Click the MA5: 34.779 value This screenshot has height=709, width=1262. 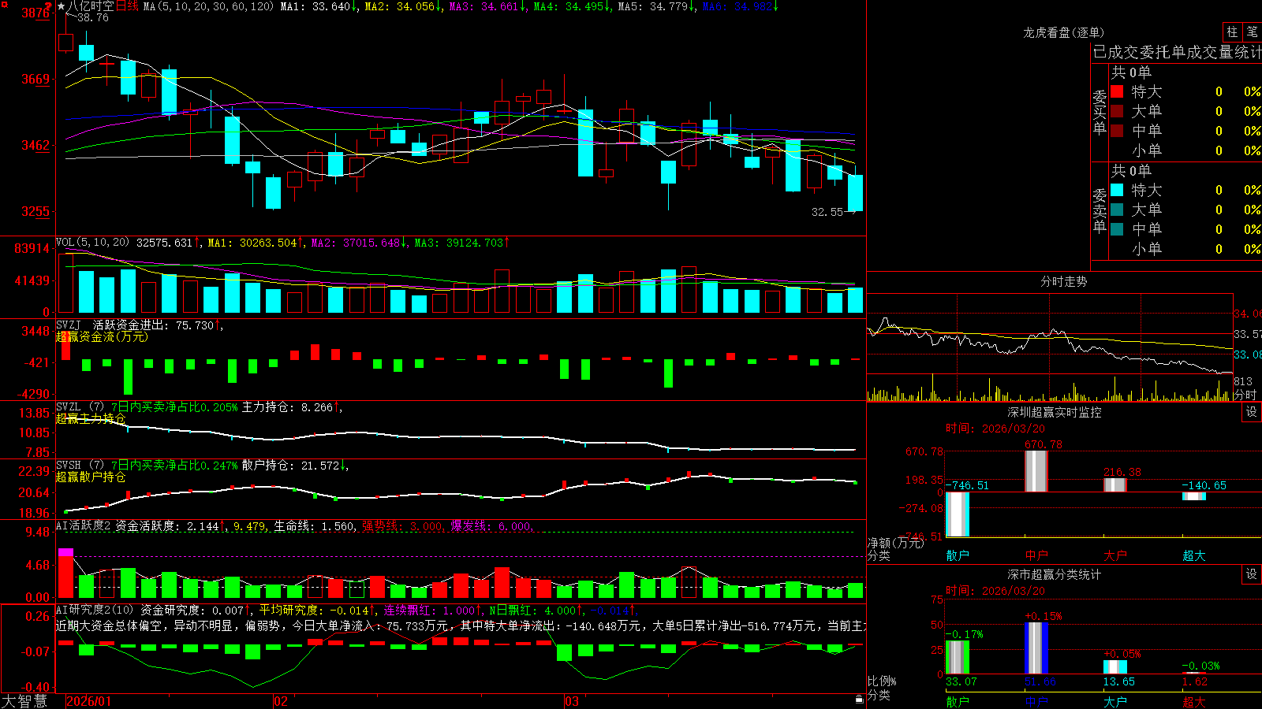pos(655,6)
